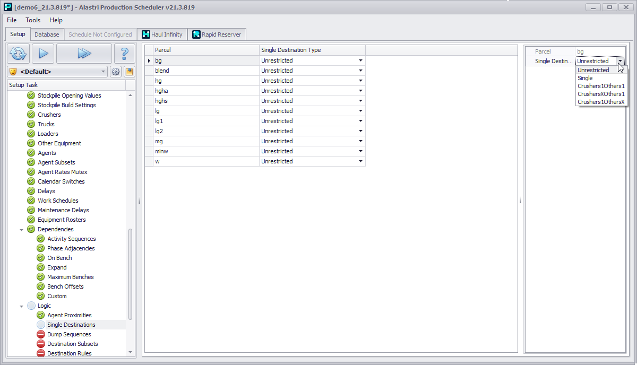Click check icon for Agent Proximities
The image size is (637, 365).
coord(41,315)
